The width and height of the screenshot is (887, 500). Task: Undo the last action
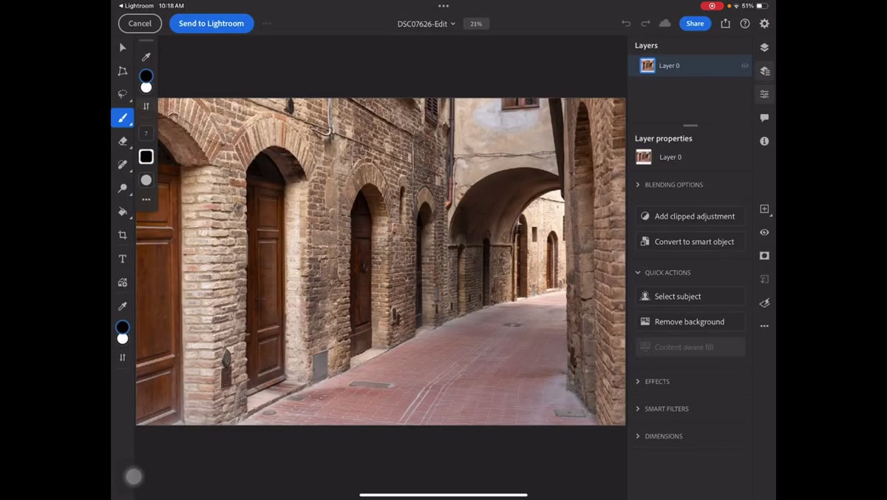[626, 24]
